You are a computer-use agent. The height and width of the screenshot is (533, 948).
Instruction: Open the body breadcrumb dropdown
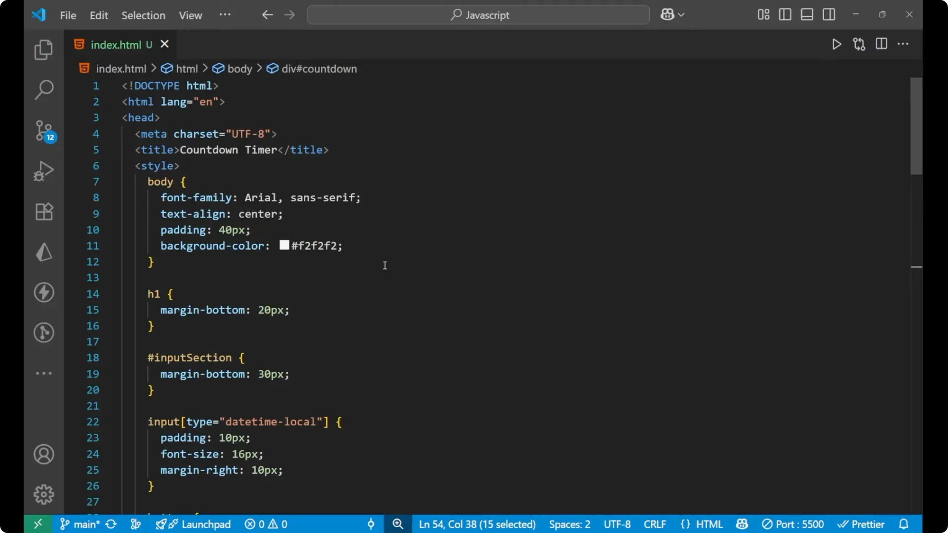[240, 69]
